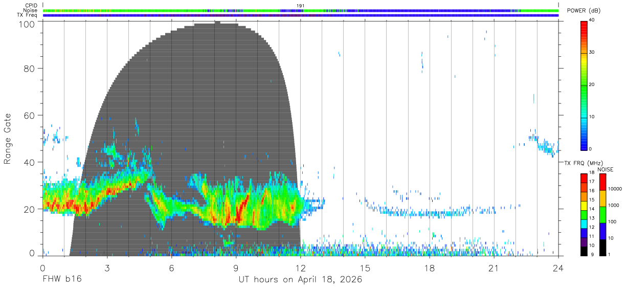The height and width of the screenshot is (290, 628).
Task: Click the TX FRQ (MHz) legend title
Action: (582, 163)
